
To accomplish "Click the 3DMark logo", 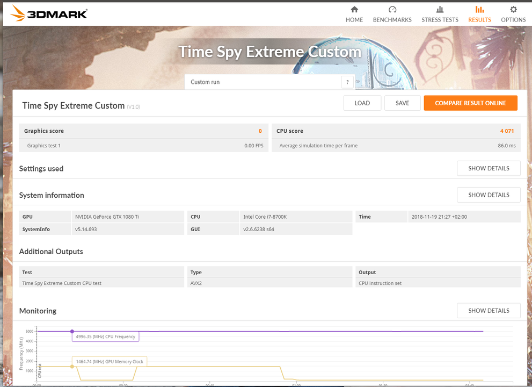I will (x=48, y=13).
